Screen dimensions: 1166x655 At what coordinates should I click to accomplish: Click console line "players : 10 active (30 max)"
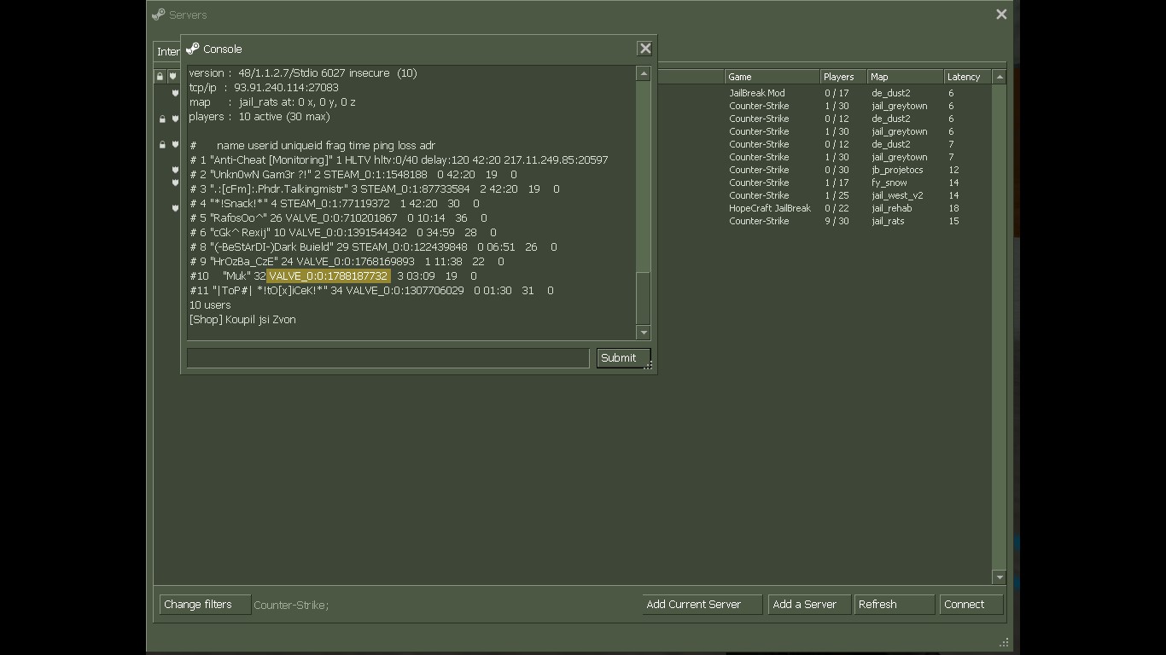[259, 117]
